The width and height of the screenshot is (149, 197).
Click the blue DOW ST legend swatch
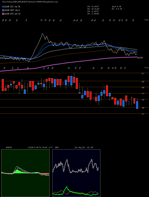pos(3,7)
